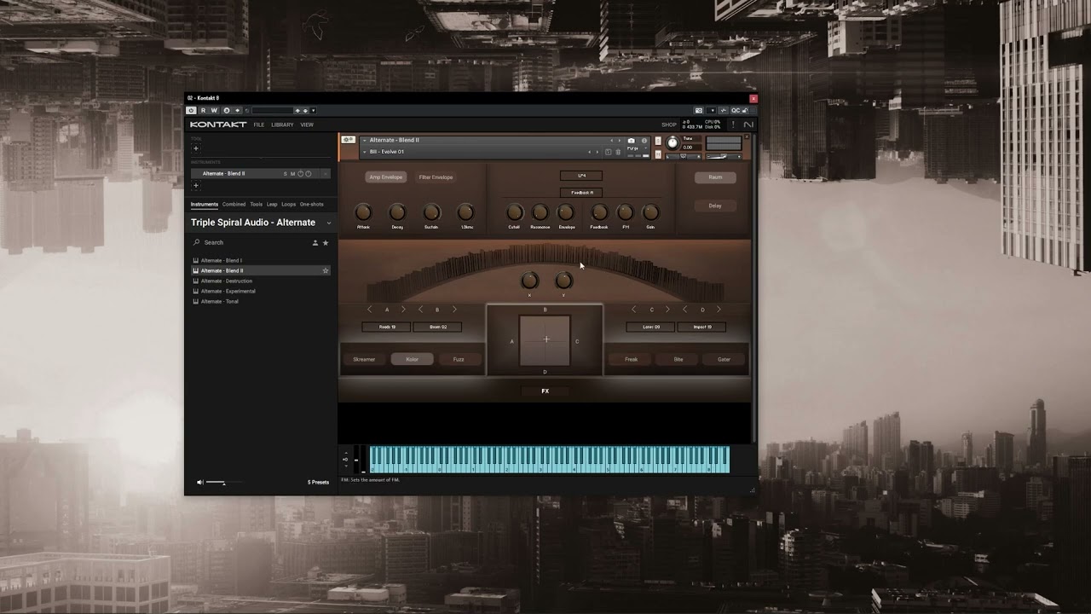
Task: Select the Filter Envelope button
Action: point(436,177)
